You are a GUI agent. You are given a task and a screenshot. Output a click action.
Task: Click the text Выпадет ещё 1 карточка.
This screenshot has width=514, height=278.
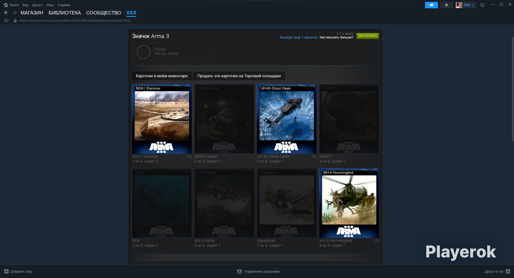(x=299, y=38)
